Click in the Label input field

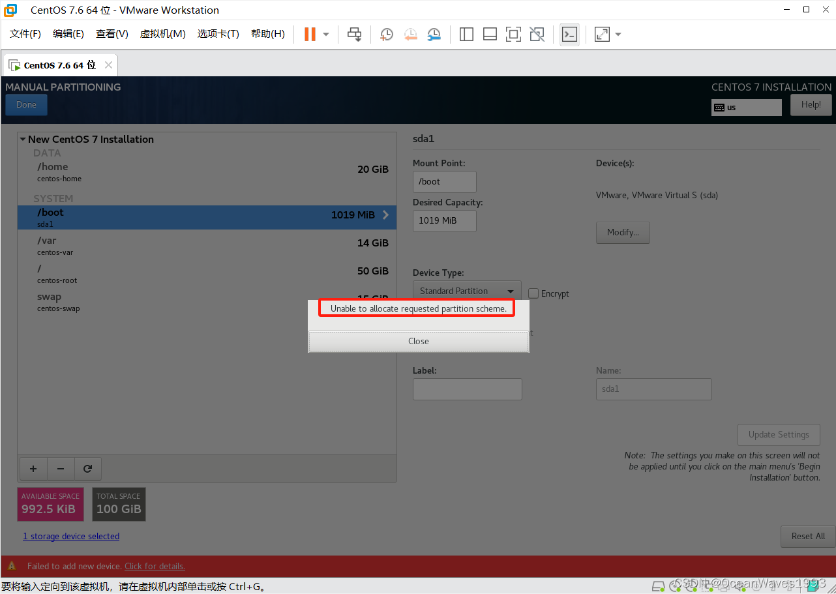[x=468, y=389]
